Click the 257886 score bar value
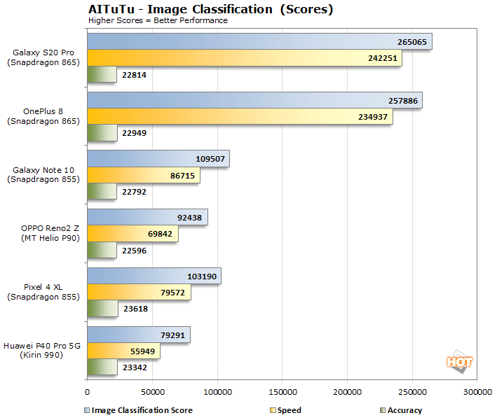The height and width of the screenshot is (420, 497). click(x=403, y=101)
